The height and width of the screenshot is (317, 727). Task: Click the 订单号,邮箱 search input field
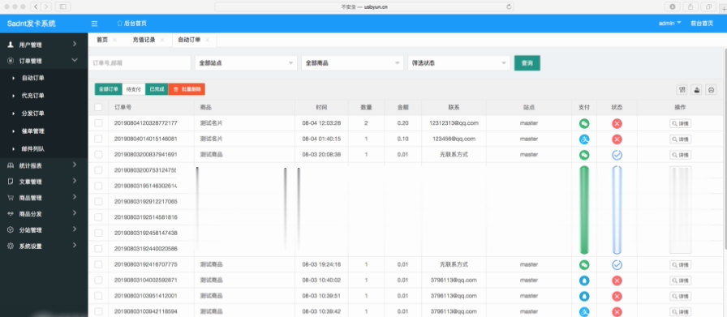tap(140, 63)
